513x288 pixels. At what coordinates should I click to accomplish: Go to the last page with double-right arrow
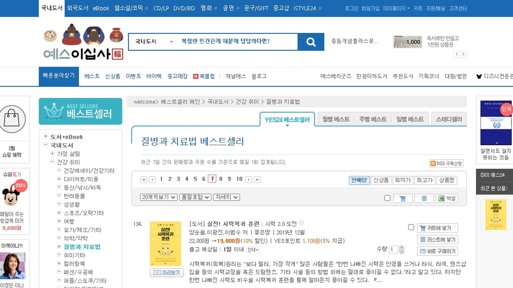click(x=257, y=180)
